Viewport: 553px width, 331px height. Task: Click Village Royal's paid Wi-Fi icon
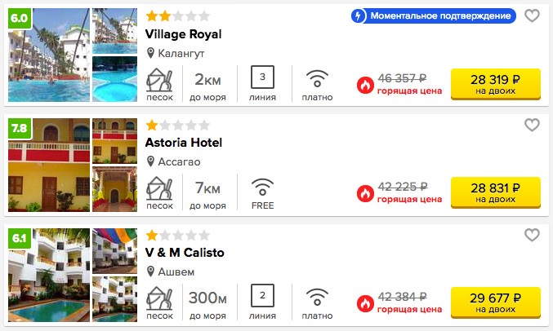pyautogui.click(x=317, y=78)
